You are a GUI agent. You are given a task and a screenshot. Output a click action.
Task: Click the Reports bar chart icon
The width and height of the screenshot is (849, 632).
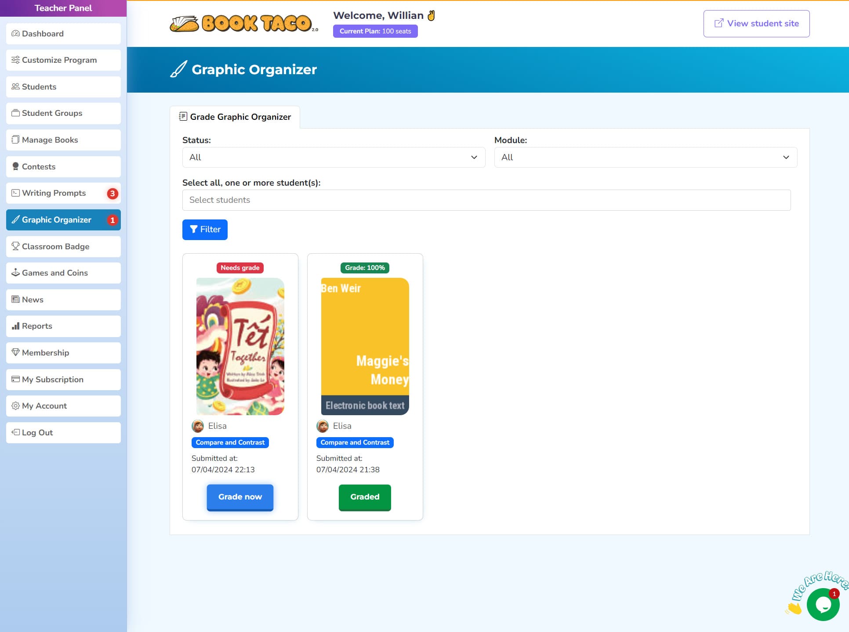click(15, 326)
